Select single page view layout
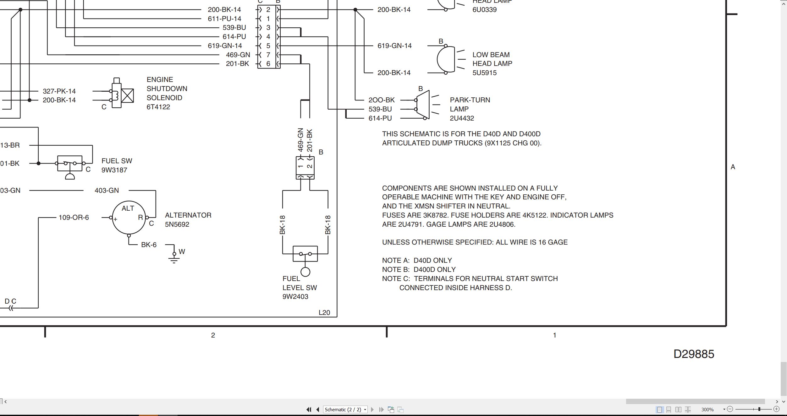 coord(659,409)
